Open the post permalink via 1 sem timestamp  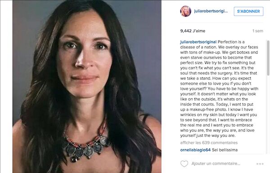[x=257, y=31]
